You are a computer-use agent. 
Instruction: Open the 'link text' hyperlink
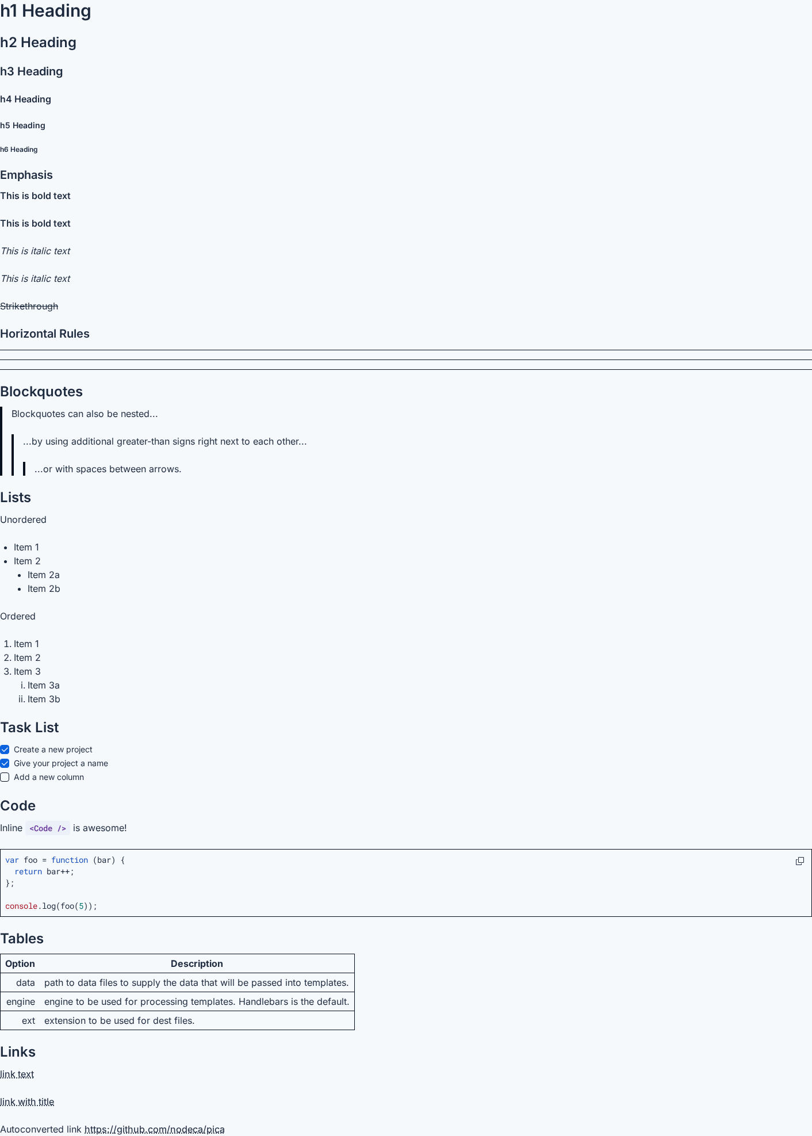(x=17, y=1074)
